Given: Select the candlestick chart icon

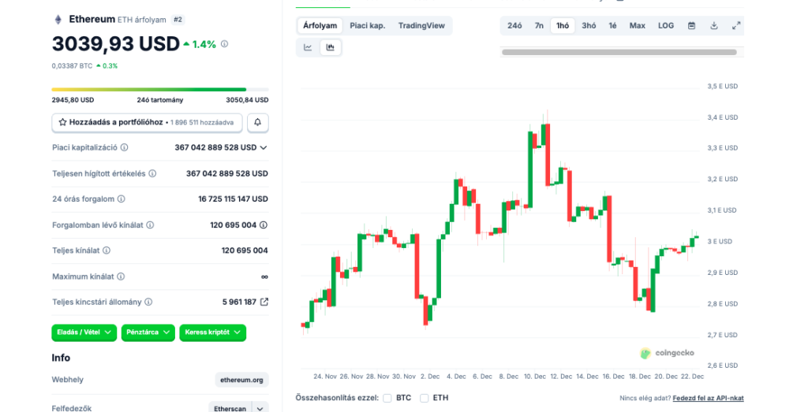Looking at the screenshot, I should [331, 48].
